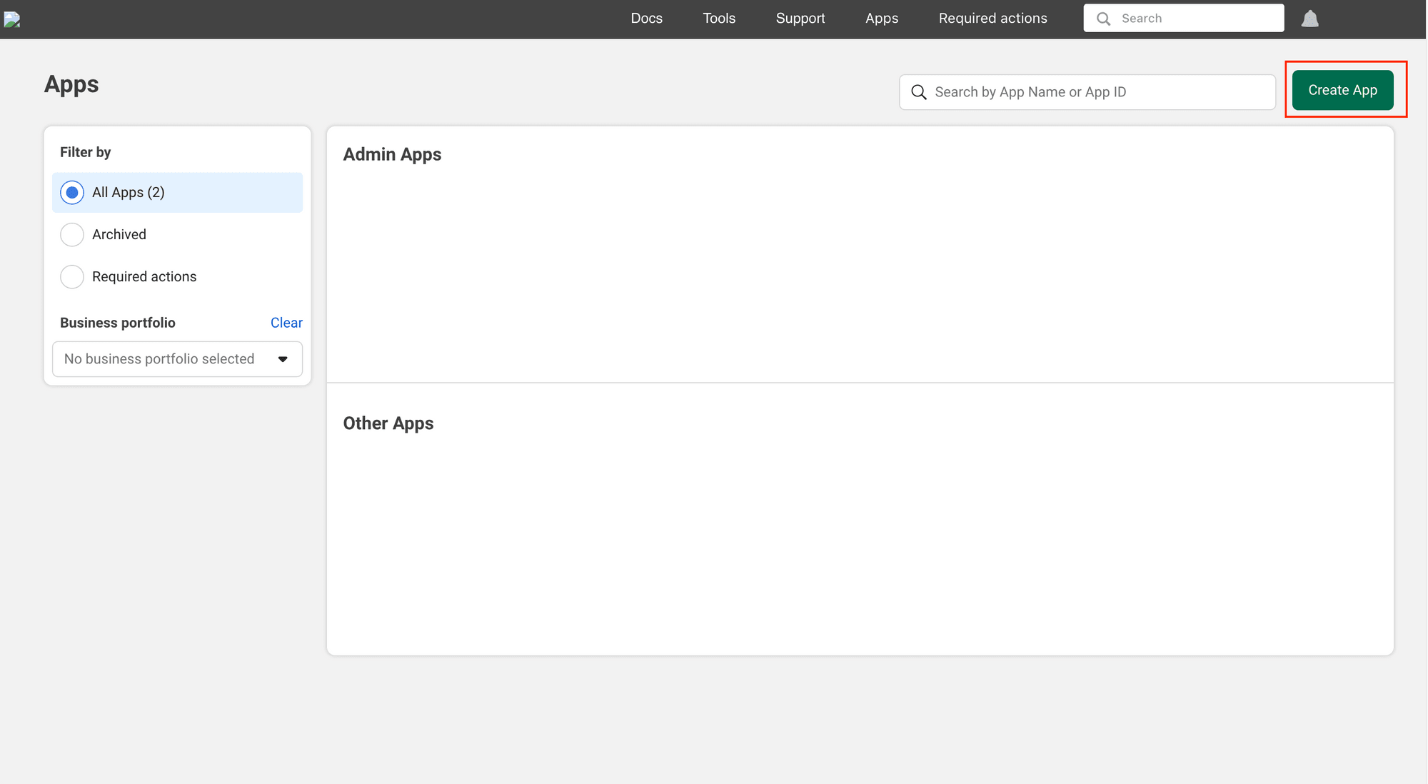
Task: Open Required actions from the top navigation
Action: point(992,18)
